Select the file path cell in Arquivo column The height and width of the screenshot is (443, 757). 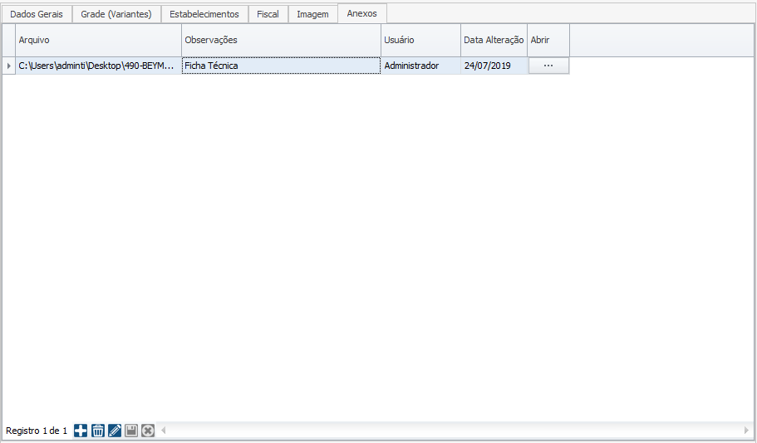pos(98,66)
